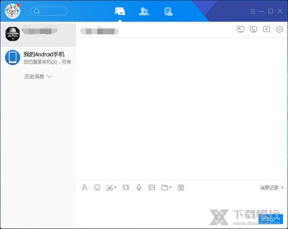Click the microphone voice message icon
The image size is (288, 229).
pos(139,188)
